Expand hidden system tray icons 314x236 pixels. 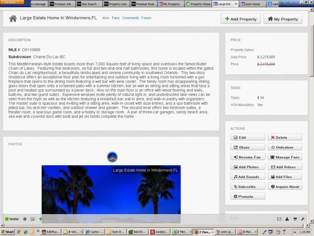point(295,232)
